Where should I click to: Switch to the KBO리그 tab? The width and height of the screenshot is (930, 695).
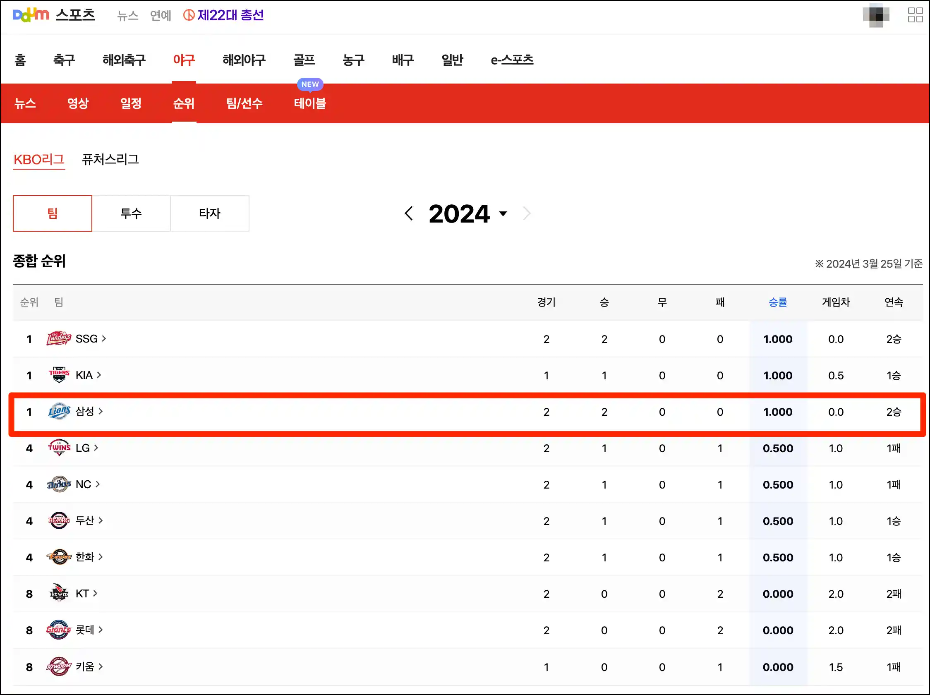pyautogui.click(x=38, y=159)
